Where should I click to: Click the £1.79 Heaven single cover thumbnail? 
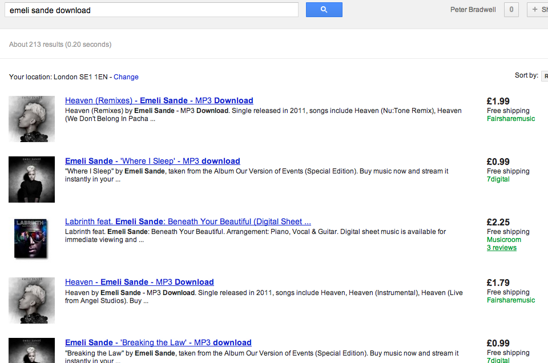click(32, 300)
